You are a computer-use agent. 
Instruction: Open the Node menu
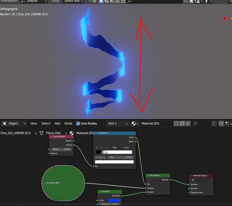point(68,123)
